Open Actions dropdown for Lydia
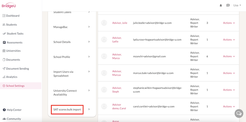Image resolution: width=246 pixels, height=122 pixels. (x=229, y=40)
